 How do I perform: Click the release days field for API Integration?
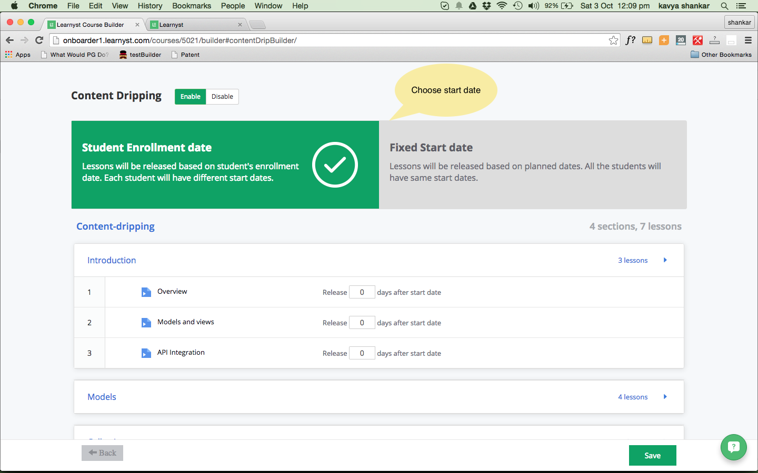tap(362, 353)
